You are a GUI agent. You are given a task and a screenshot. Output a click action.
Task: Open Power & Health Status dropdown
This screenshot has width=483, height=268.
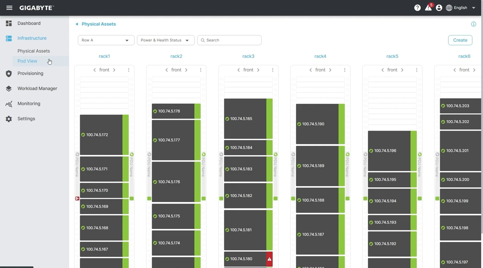tap(166, 40)
